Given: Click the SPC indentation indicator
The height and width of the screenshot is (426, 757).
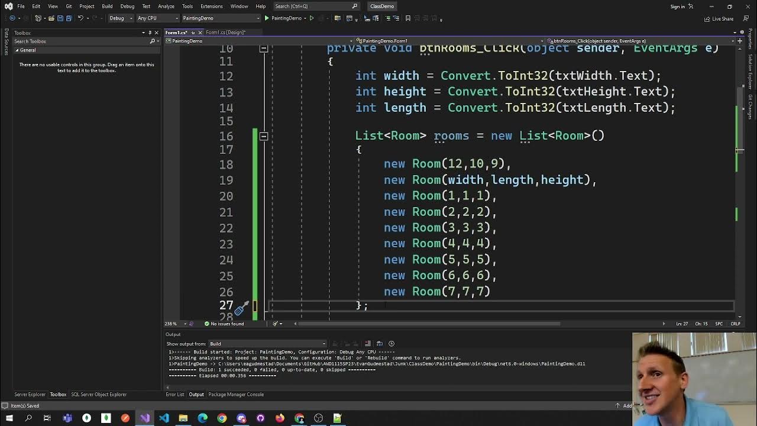Looking at the screenshot, I should [x=719, y=324].
